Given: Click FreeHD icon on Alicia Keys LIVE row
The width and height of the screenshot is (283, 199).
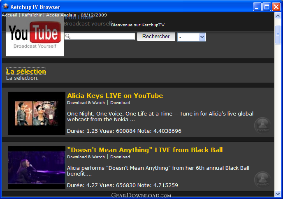Looking at the screenshot, I should tap(262, 125).
